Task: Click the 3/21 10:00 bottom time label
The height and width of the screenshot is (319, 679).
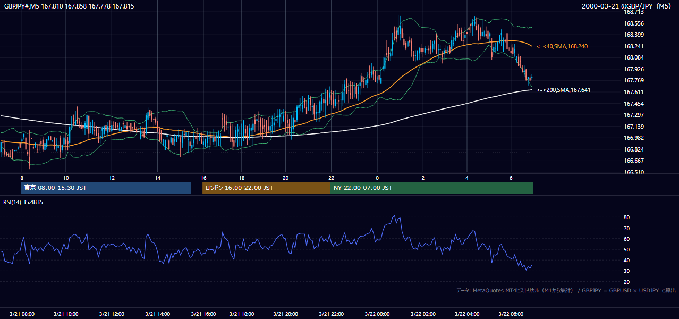Action: click(x=66, y=314)
